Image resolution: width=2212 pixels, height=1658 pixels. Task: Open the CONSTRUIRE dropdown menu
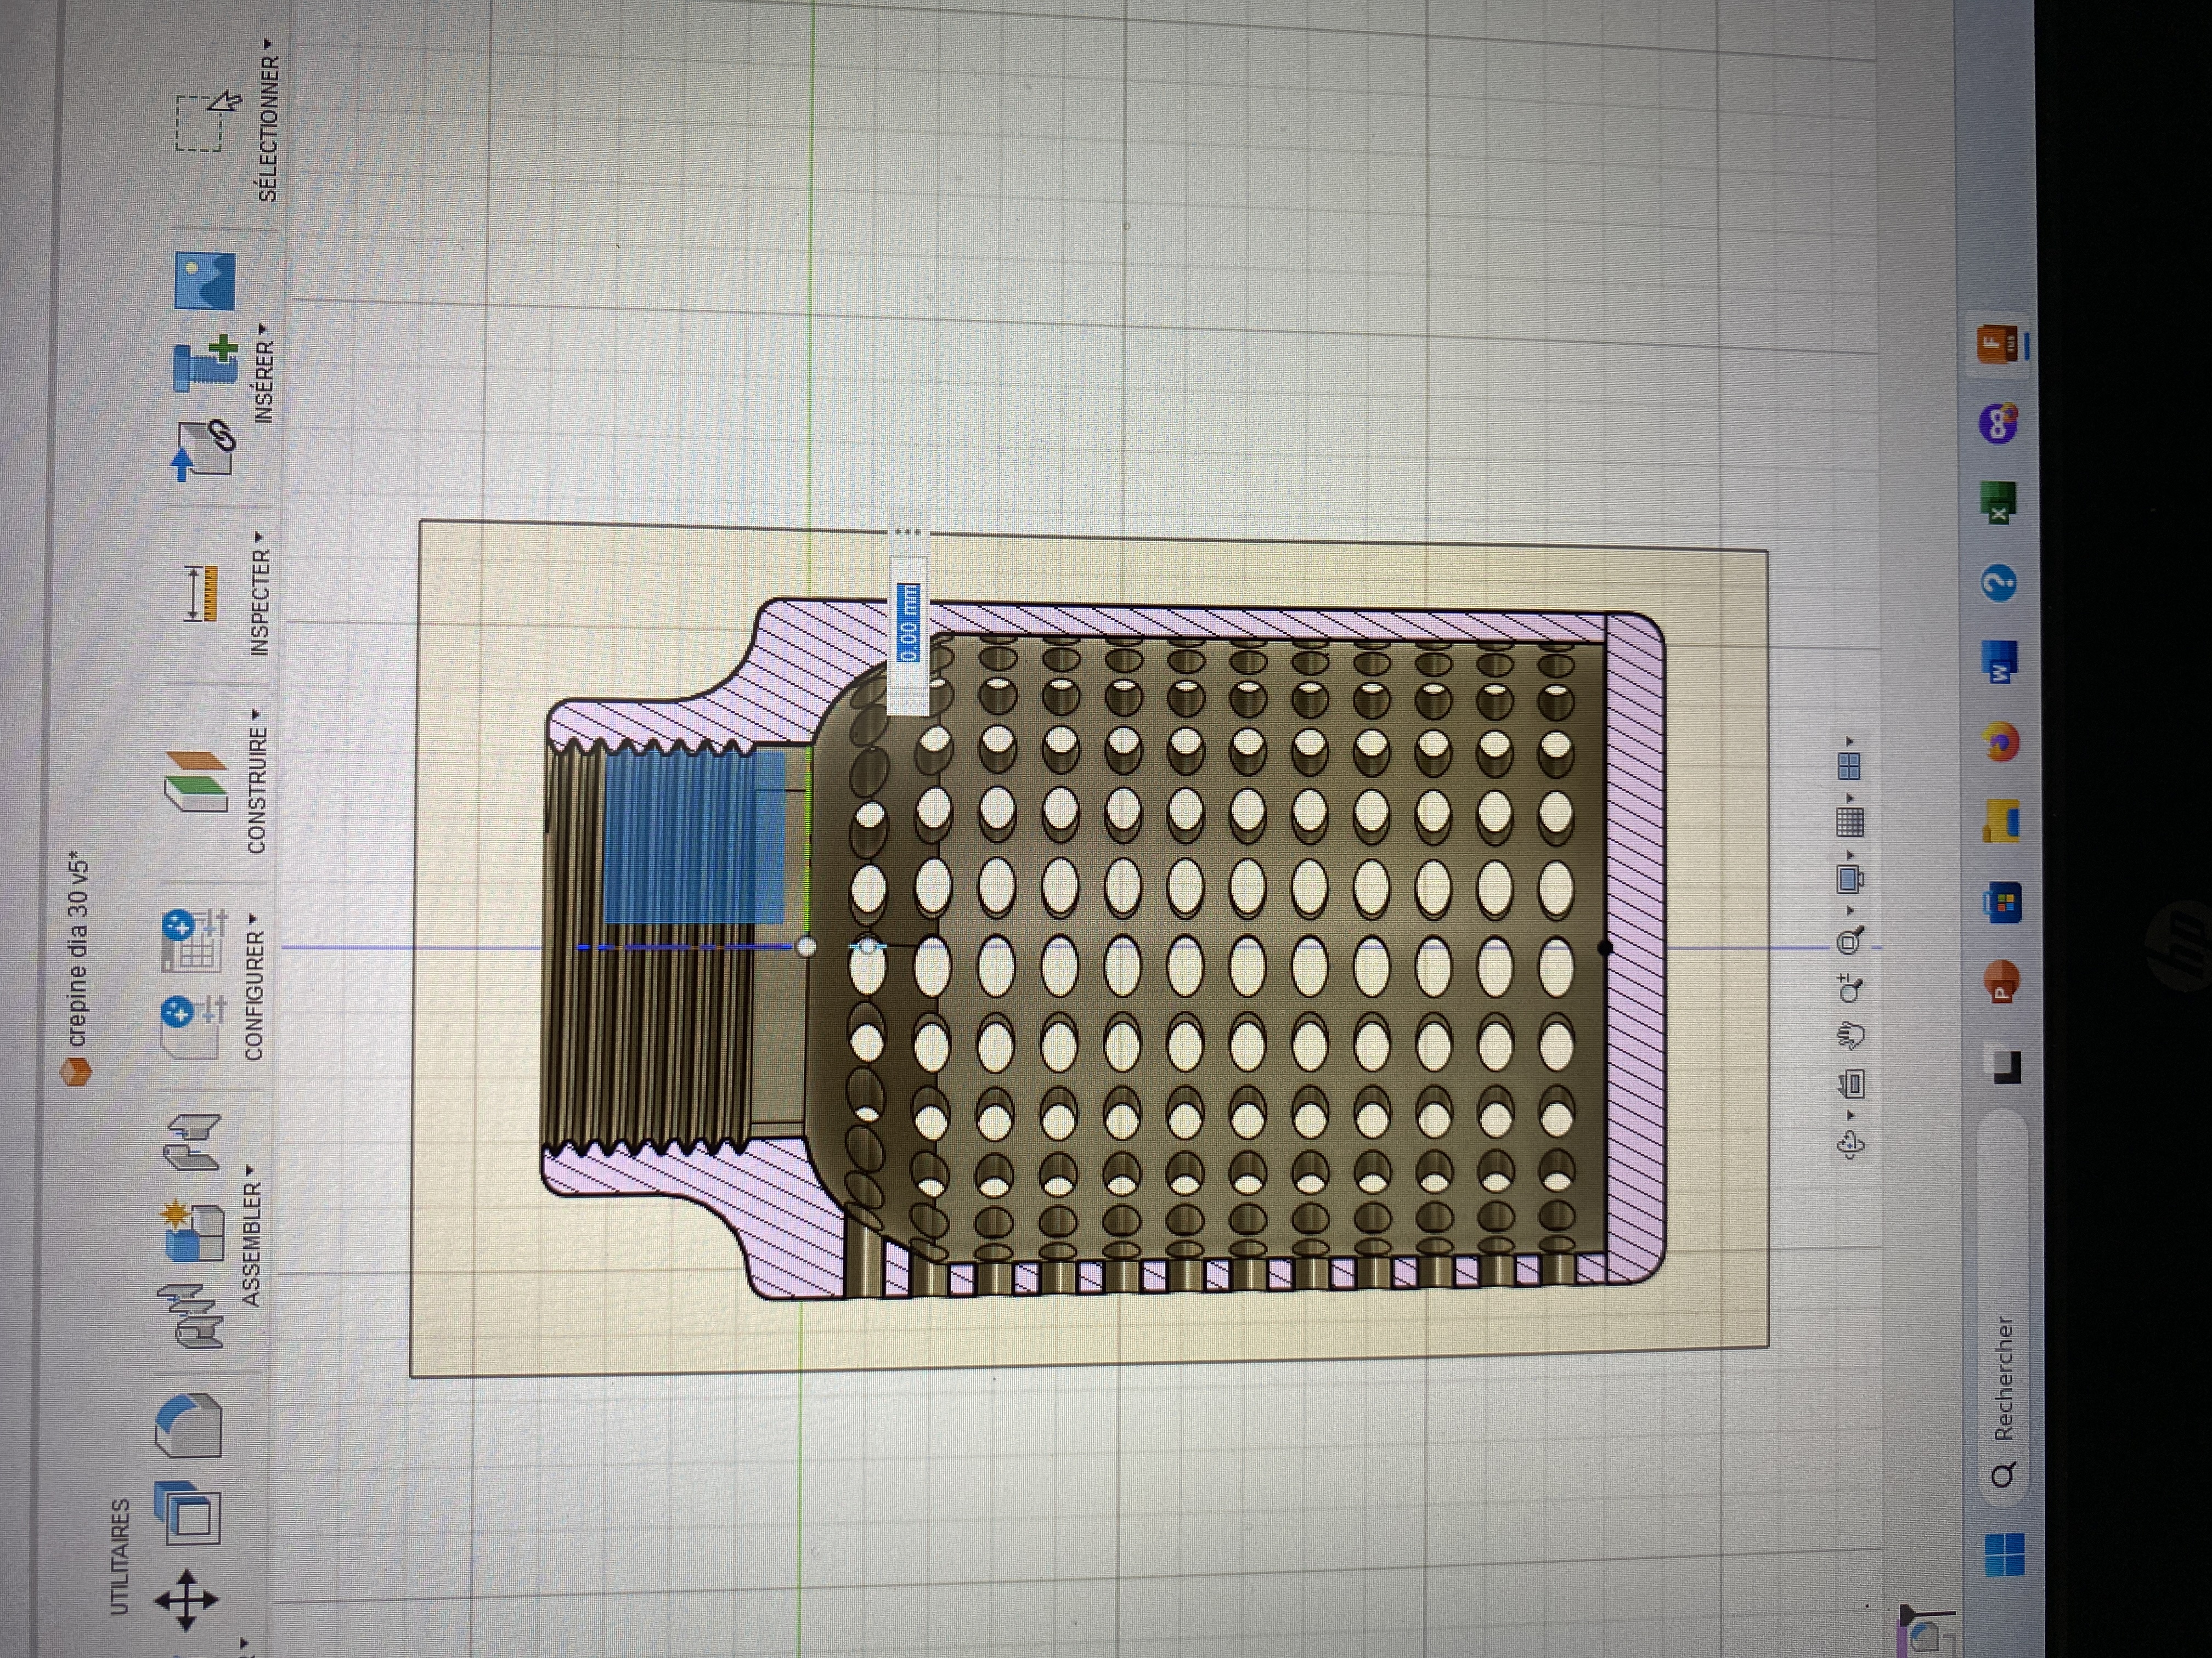[257, 782]
